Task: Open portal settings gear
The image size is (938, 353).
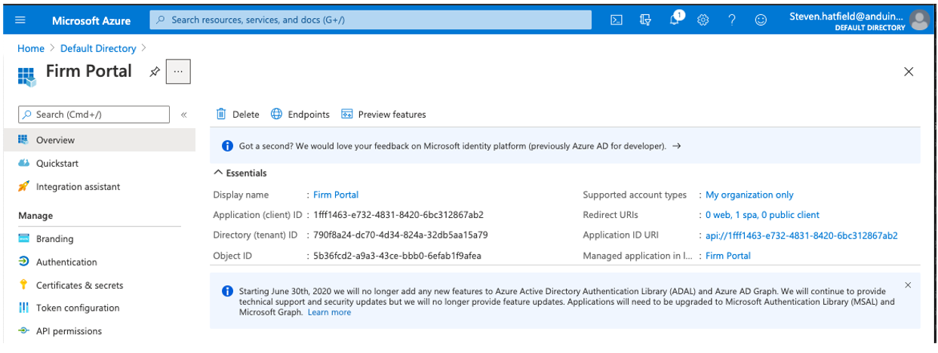Action: tap(703, 20)
